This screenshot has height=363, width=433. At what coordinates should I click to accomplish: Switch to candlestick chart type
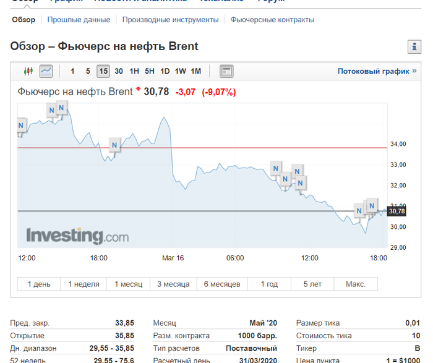[x=28, y=71]
